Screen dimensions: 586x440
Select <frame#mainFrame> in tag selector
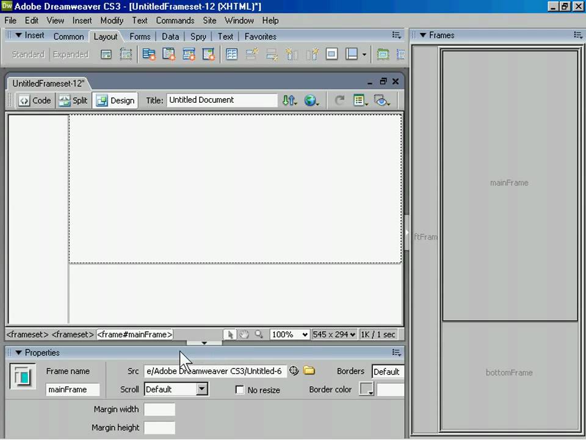tap(135, 334)
